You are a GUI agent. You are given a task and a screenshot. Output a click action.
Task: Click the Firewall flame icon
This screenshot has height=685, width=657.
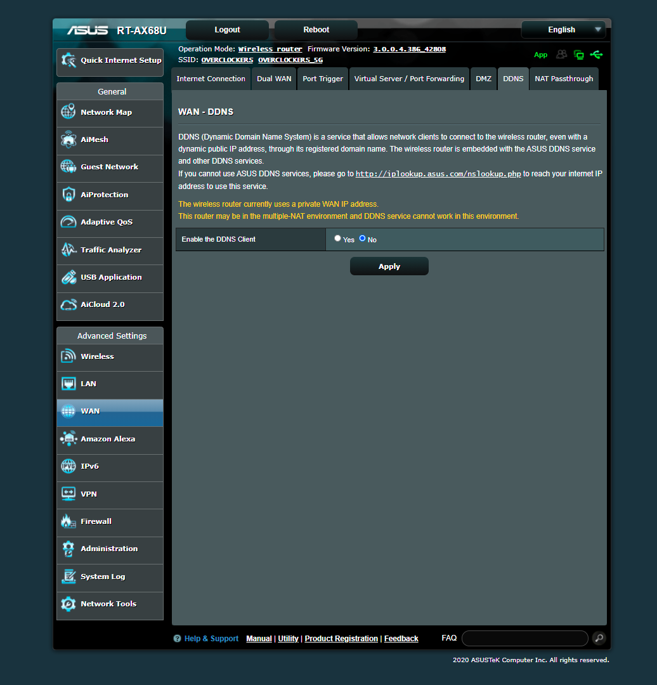point(68,521)
